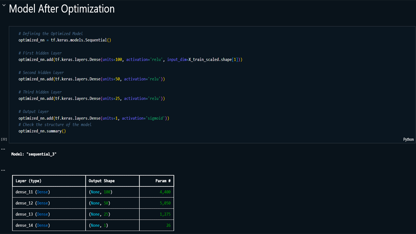Select the dense_11 (Dense) table cell
416x234 pixels.
[x=33, y=192]
